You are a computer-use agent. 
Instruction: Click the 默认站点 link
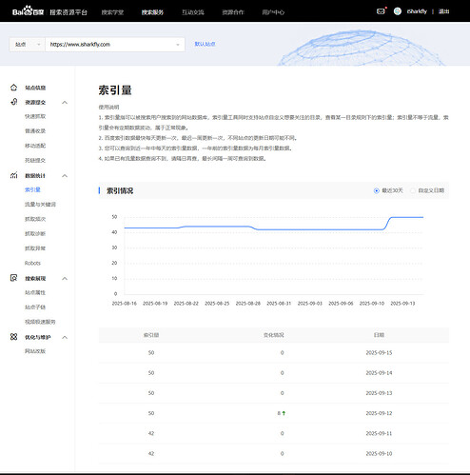click(x=205, y=44)
